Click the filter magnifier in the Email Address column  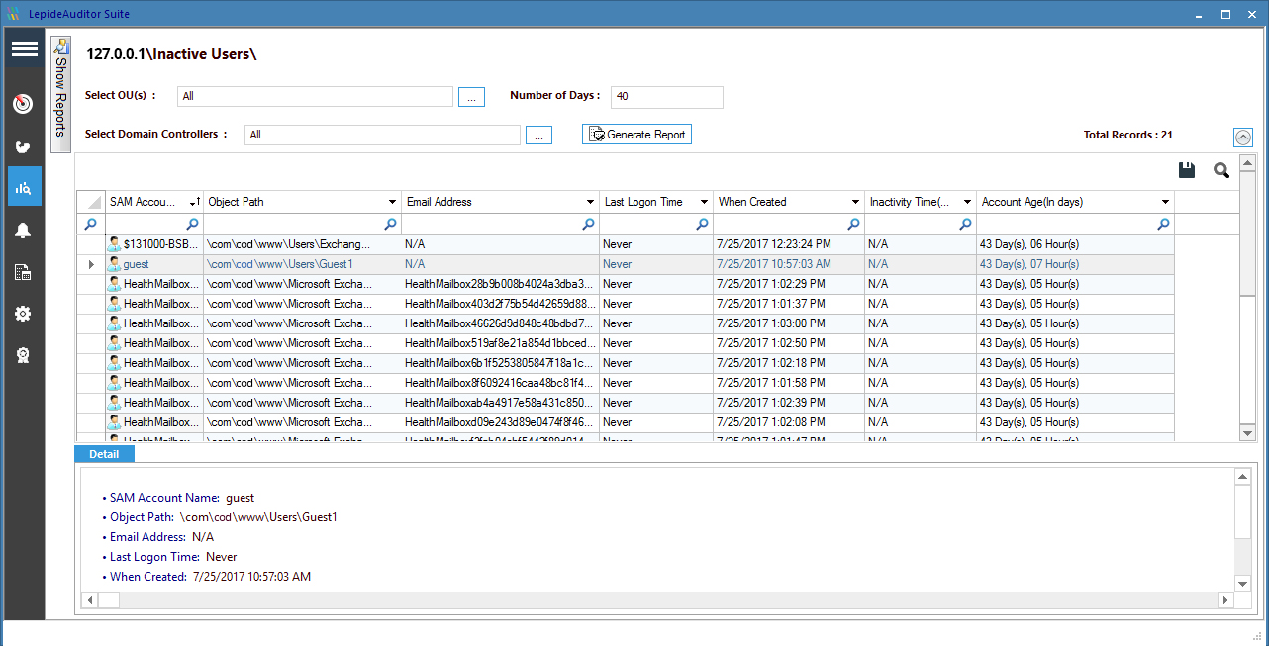pos(588,225)
